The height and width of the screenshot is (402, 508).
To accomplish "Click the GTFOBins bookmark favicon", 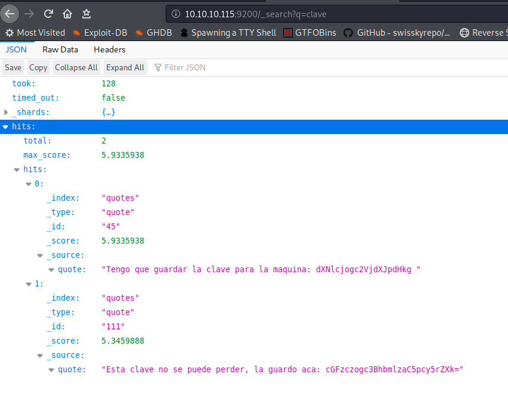I will coord(288,33).
